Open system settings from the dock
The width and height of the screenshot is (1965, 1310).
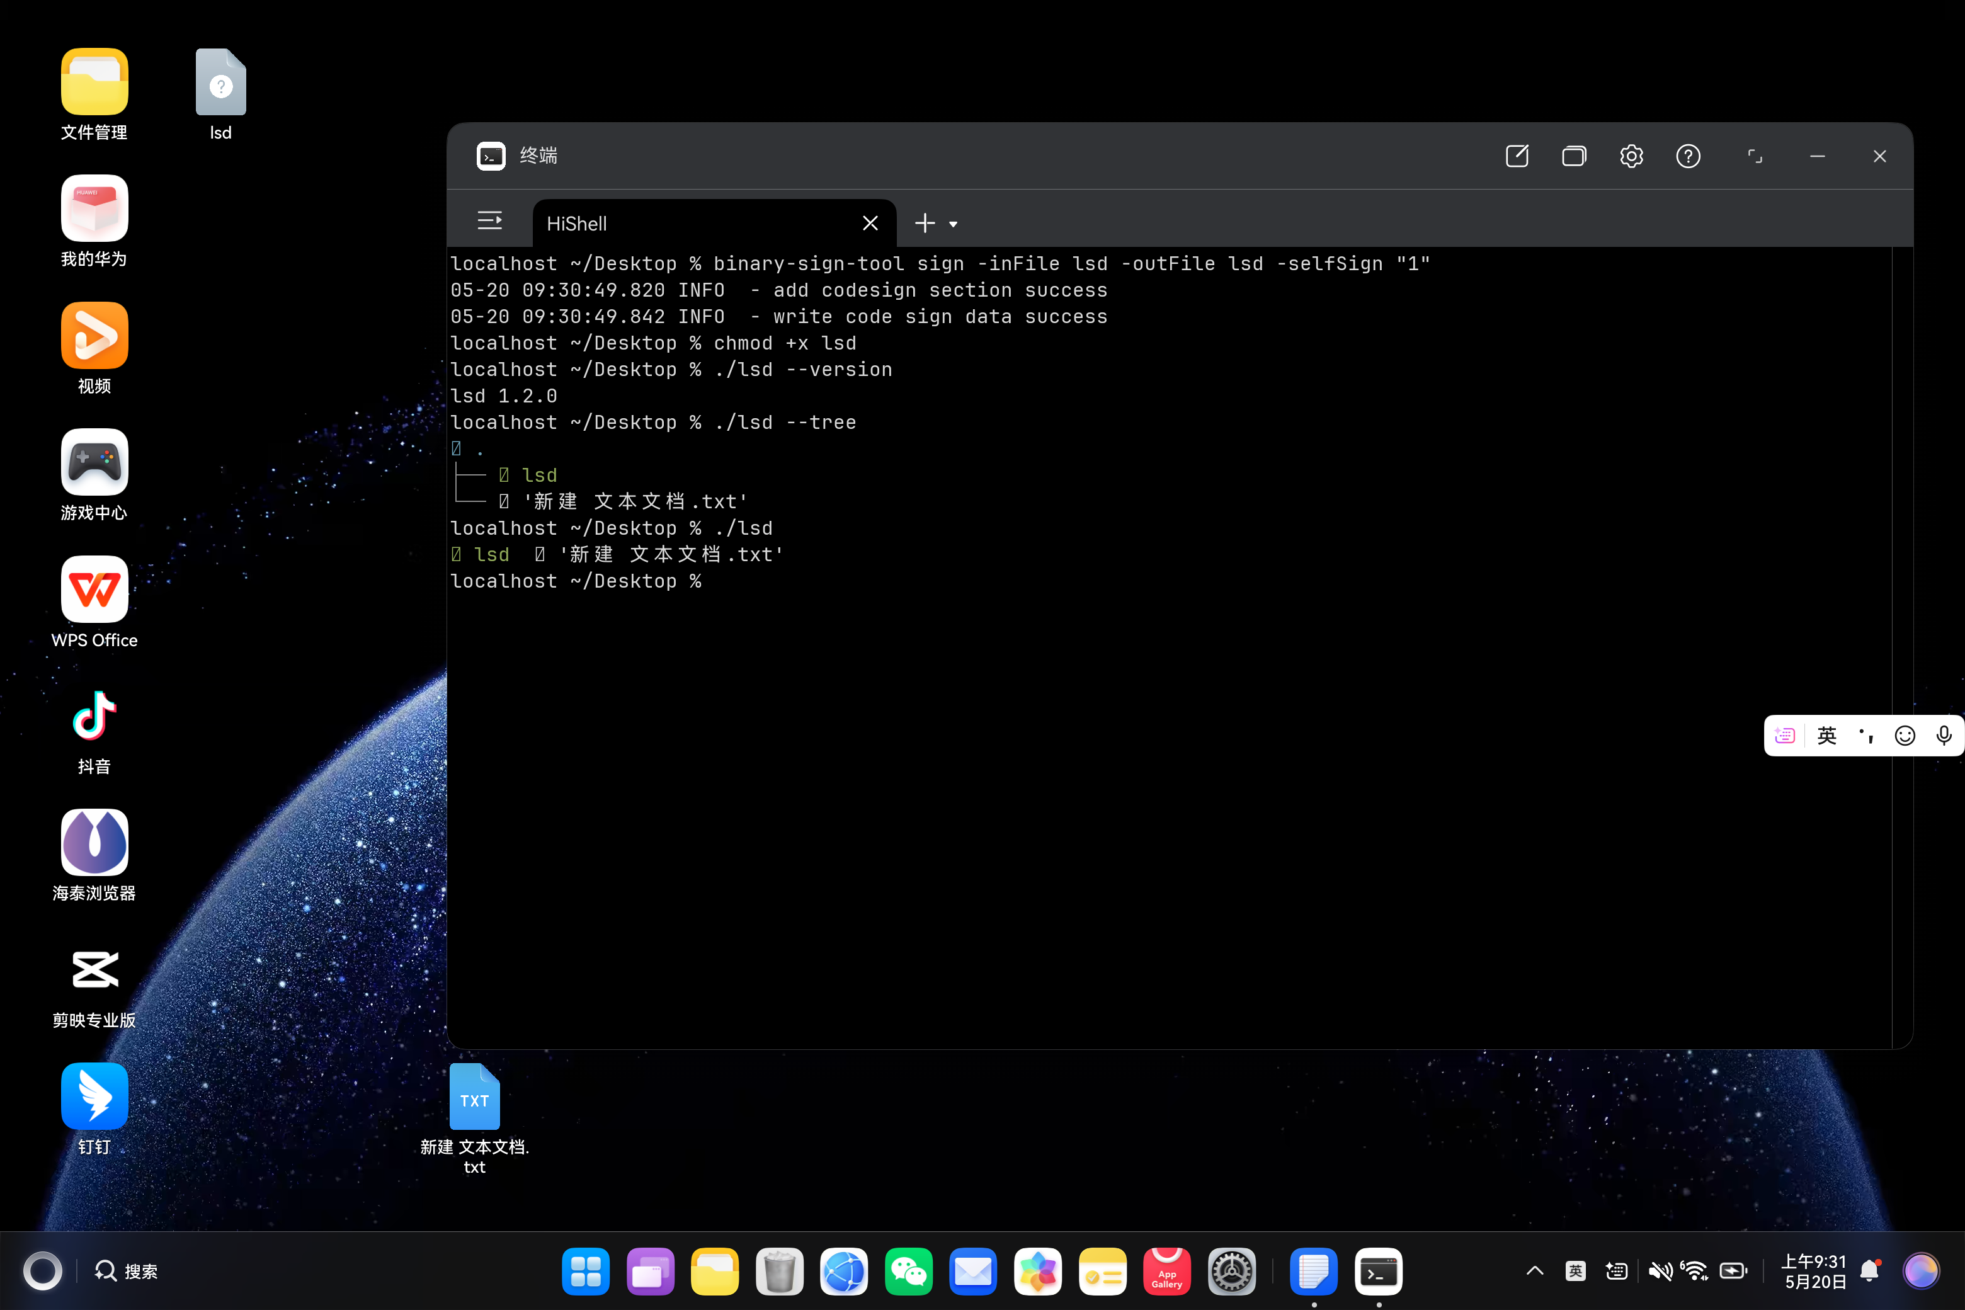(1231, 1272)
